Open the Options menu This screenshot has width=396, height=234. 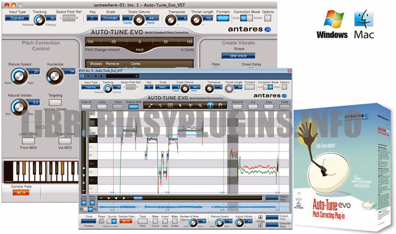268,18
